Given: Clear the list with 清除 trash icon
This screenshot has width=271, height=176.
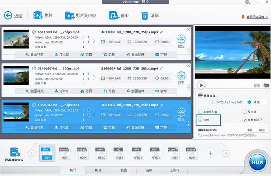Looking at the screenshot, I should pyautogui.click(x=145, y=15).
